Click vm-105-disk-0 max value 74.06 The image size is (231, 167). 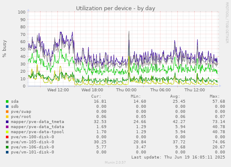(x=219, y=142)
